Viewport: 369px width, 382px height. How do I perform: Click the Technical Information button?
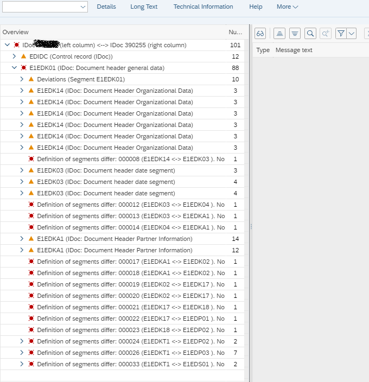coord(203,7)
